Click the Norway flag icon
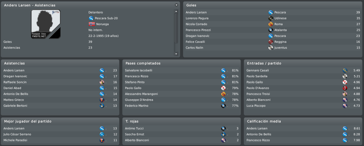This screenshot has height=146, width=364. tap(92, 24)
